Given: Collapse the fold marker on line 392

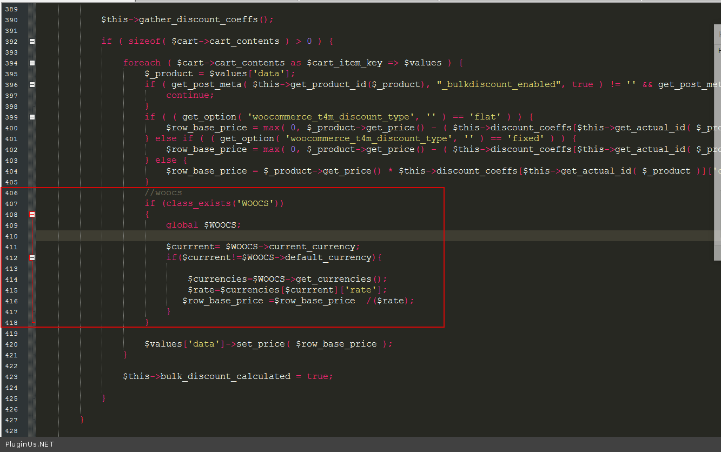Looking at the screenshot, I should pos(32,41).
